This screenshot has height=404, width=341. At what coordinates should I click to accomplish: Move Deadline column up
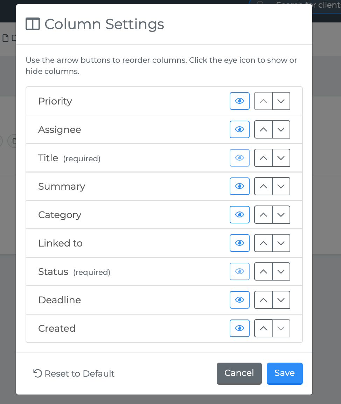pos(263,300)
